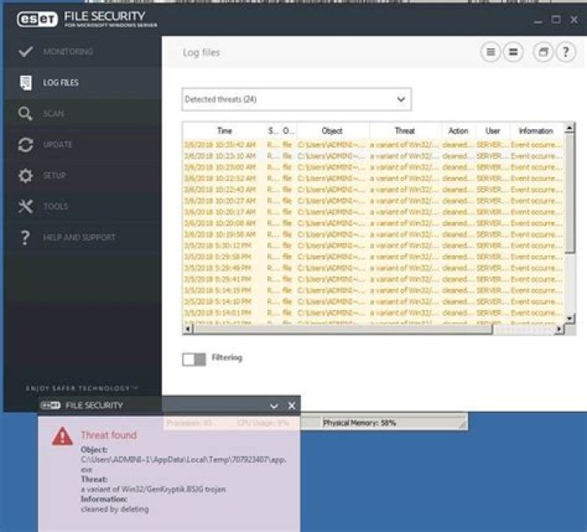Image resolution: width=587 pixels, height=532 pixels.
Task: Enable the Filtering toggle switch
Action: tap(194, 359)
